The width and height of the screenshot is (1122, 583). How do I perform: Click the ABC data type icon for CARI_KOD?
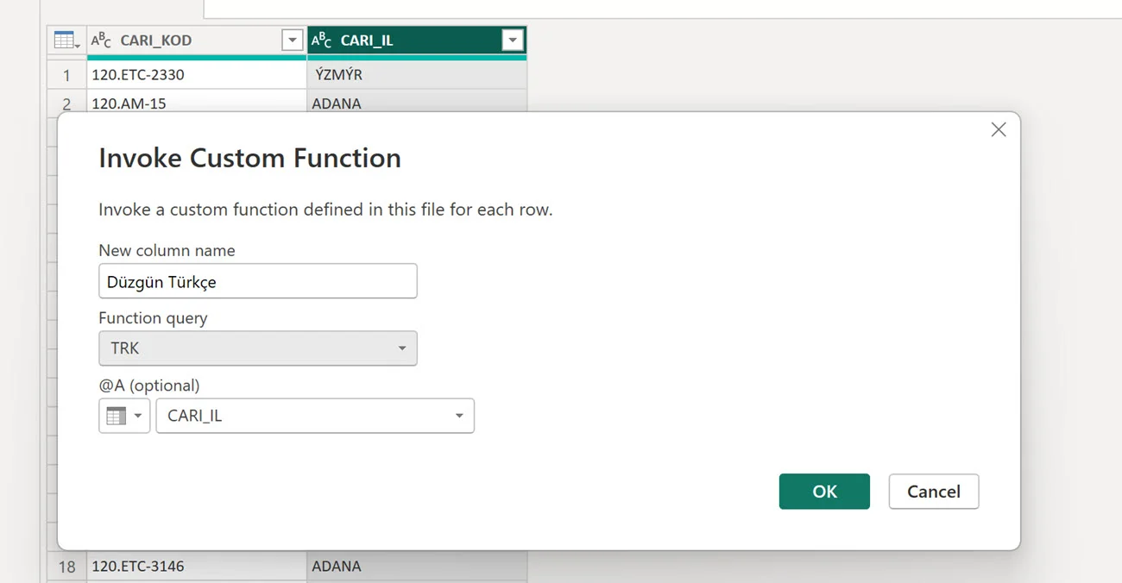102,41
